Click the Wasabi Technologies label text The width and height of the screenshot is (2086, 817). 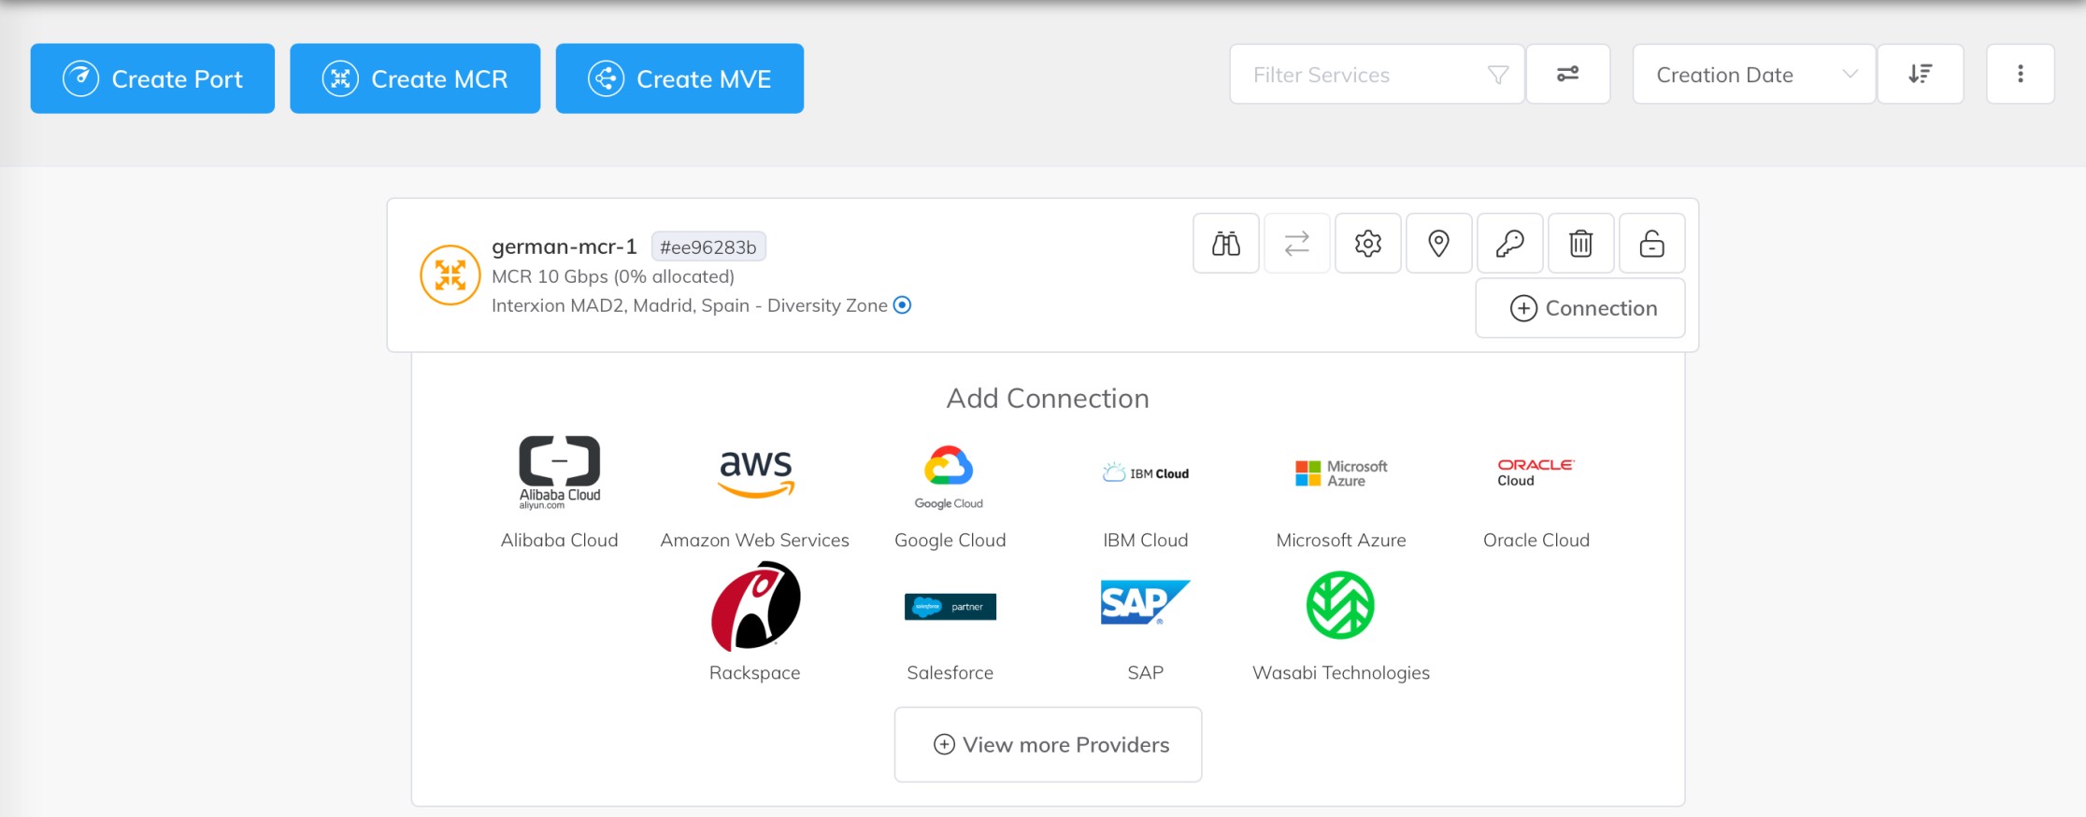point(1341,673)
